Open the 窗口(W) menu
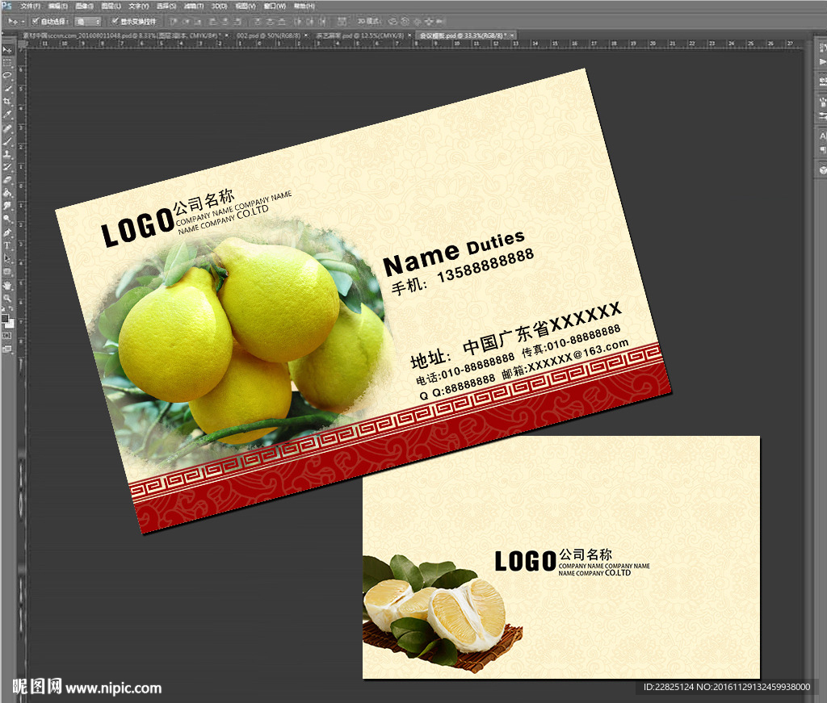The image size is (827, 703). 275,6
